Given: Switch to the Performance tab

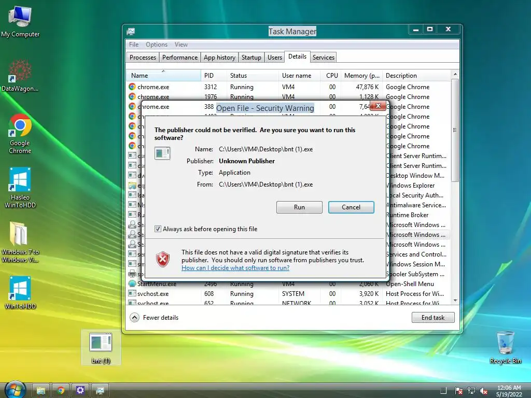Looking at the screenshot, I should (180, 57).
